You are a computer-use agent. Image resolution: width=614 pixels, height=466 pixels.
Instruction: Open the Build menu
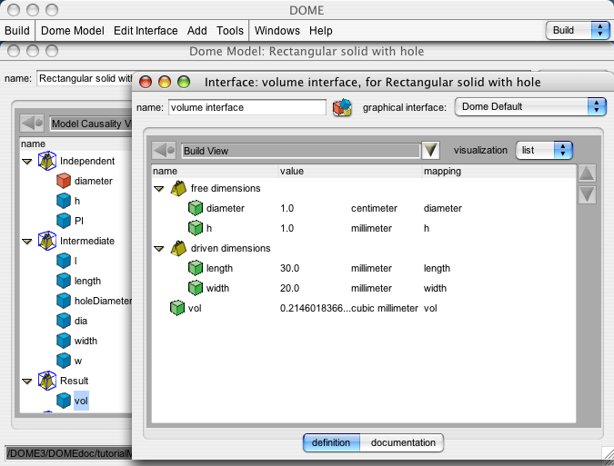click(x=17, y=31)
